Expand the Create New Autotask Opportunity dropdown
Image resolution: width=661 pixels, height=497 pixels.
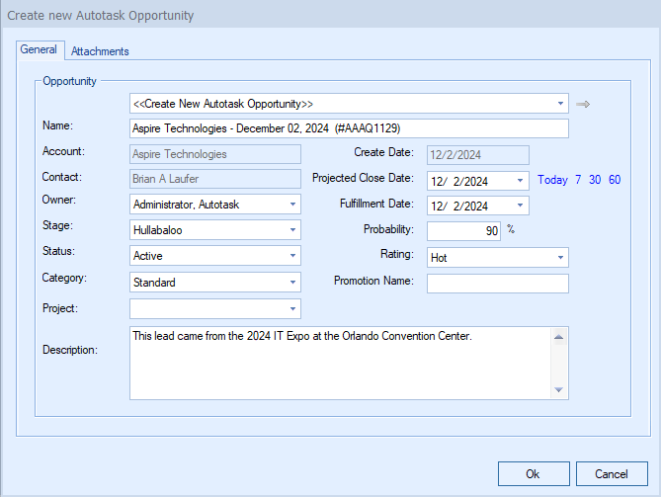560,103
